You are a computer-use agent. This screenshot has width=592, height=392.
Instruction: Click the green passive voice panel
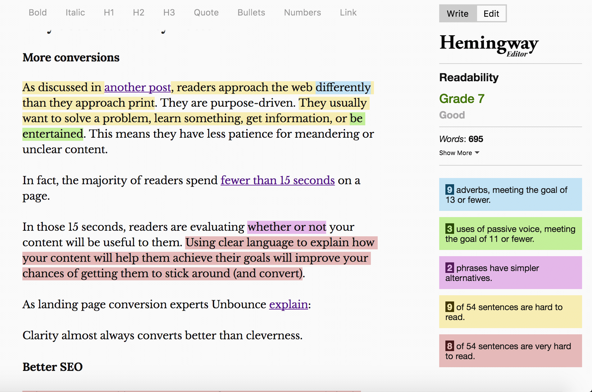tap(510, 234)
